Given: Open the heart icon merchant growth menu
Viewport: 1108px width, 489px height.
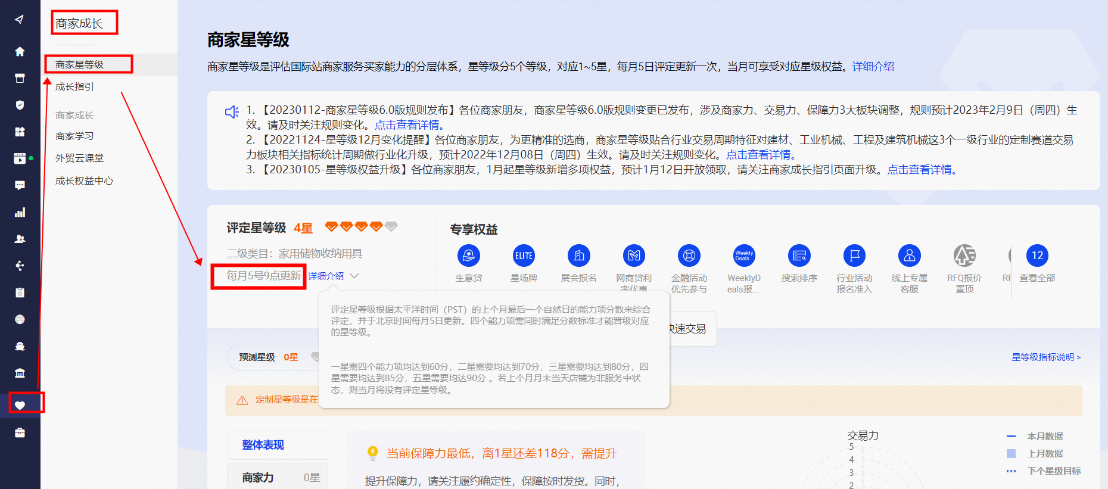Looking at the screenshot, I should (x=20, y=405).
